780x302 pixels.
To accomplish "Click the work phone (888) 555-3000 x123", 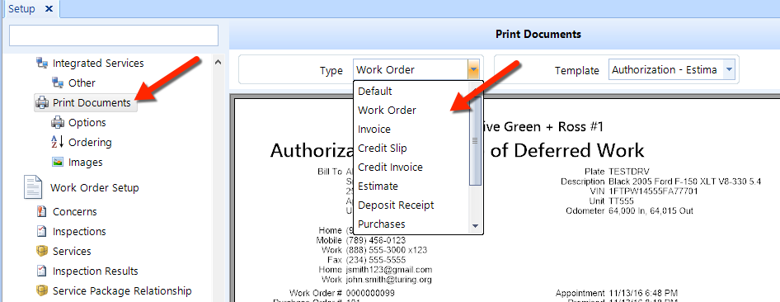I will (386, 250).
